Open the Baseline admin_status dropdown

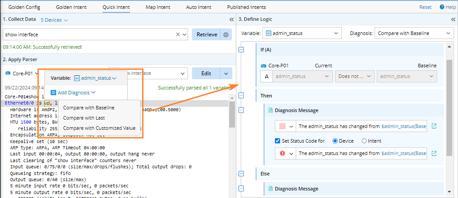pyautogui.click(x=407, y=76)
